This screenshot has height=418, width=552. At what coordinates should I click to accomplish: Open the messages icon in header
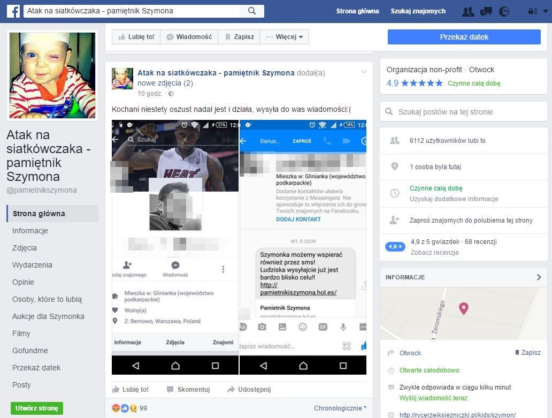[486, 11]
